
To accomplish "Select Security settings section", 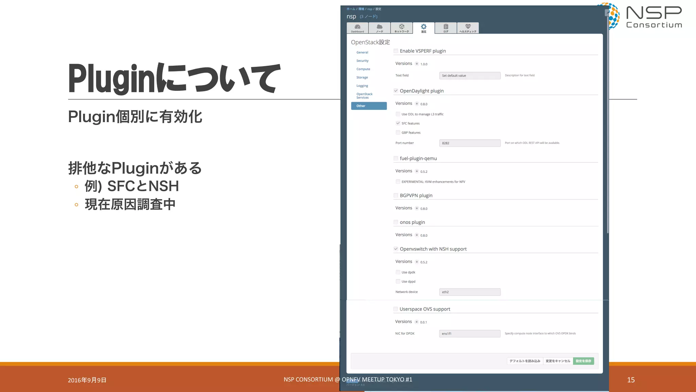I will coord(363,61).
